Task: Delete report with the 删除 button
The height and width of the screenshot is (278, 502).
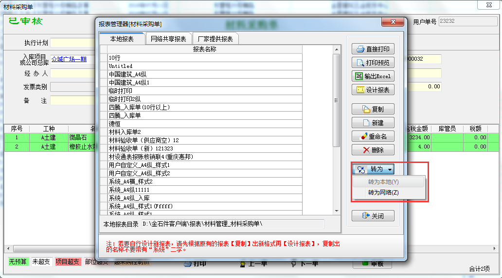Action: 373,150
